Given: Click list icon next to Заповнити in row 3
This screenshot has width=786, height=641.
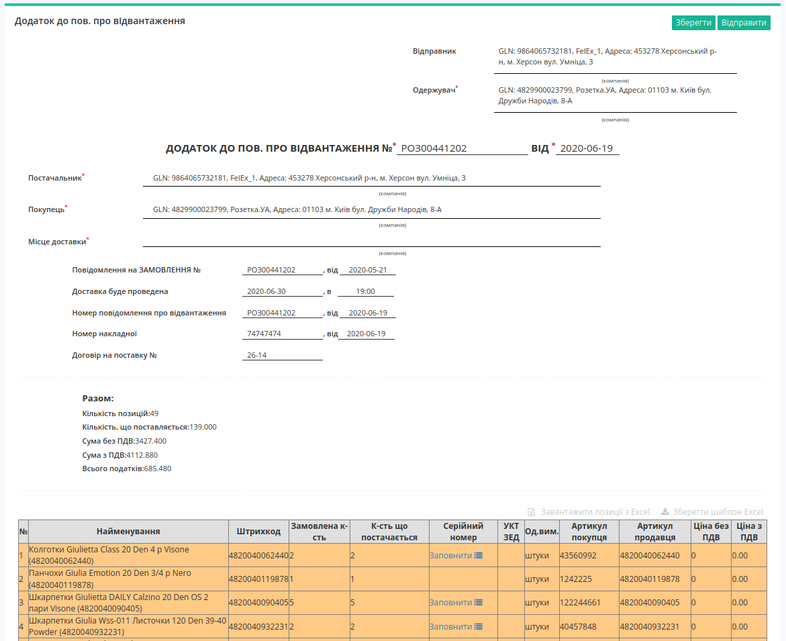Looking at the screenshot, I should (478, 603).
